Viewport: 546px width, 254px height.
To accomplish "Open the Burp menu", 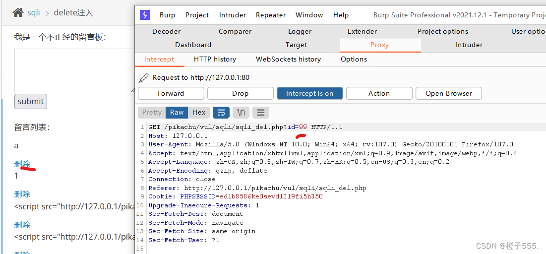I will click(168, 15).
